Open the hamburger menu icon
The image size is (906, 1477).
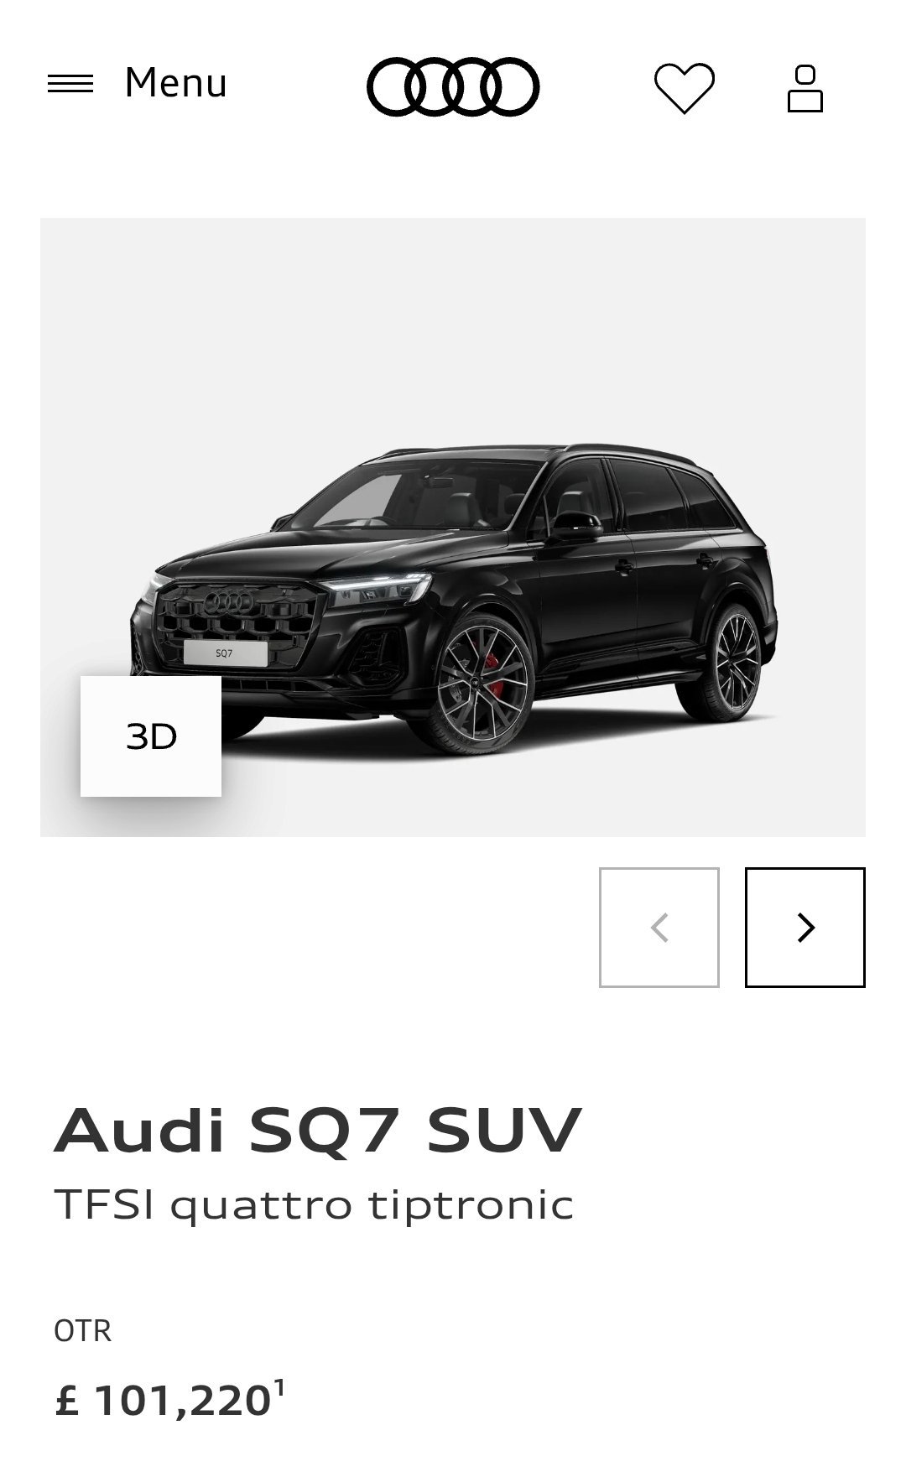pyautogui.click(x=70, y=84)
